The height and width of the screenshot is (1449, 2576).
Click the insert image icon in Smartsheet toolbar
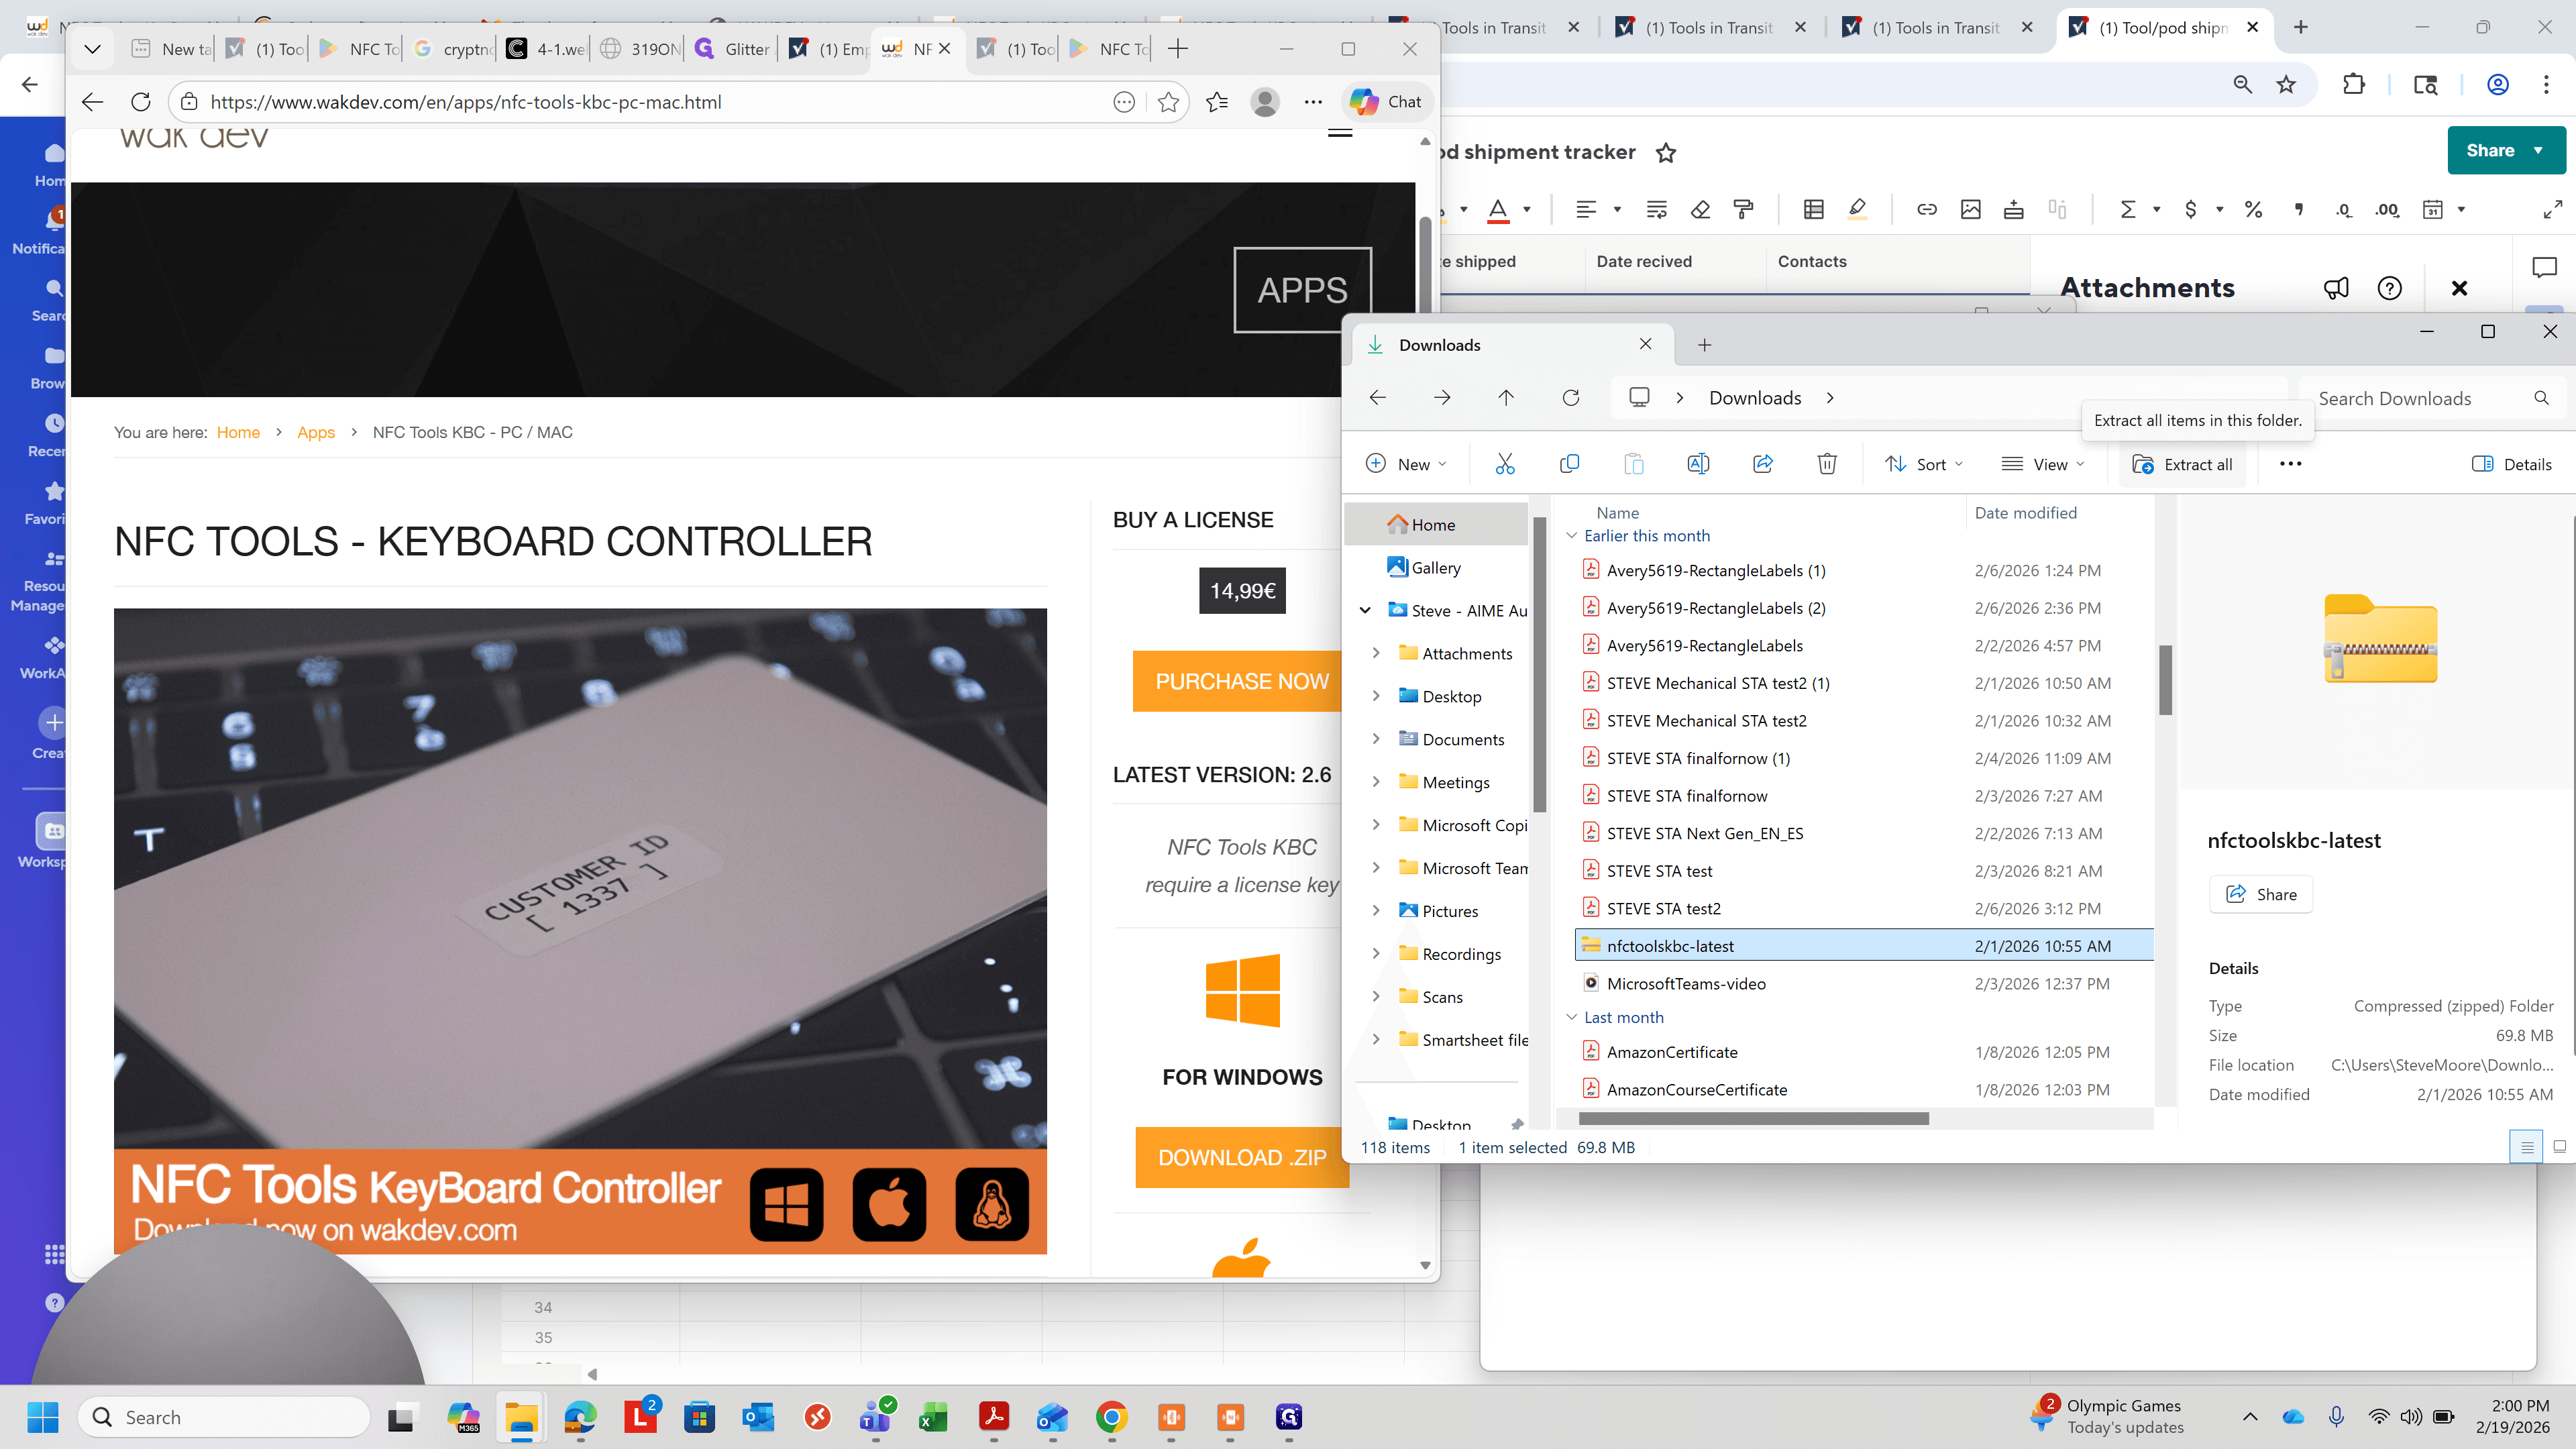(x=1970, y=209)
